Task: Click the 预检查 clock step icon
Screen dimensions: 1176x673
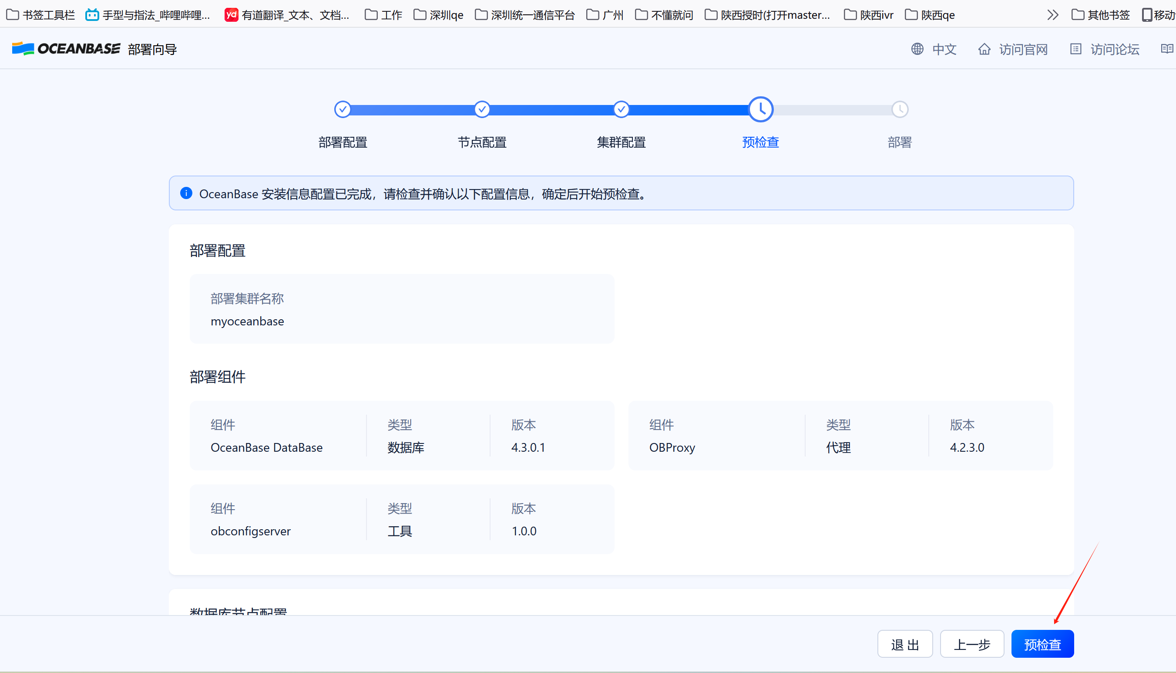Action: (x=760, y=109)
